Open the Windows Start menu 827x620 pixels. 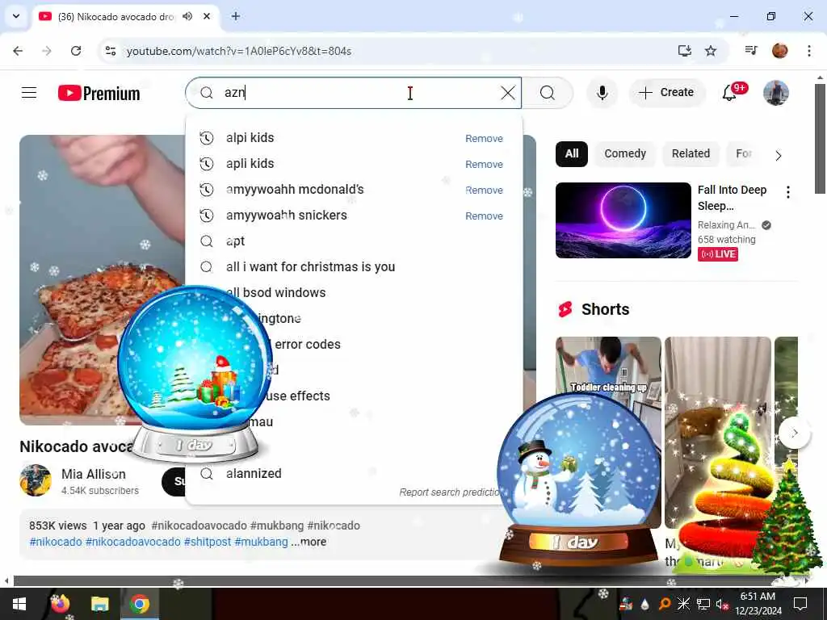pyautogui.click(x=19, y=604)
